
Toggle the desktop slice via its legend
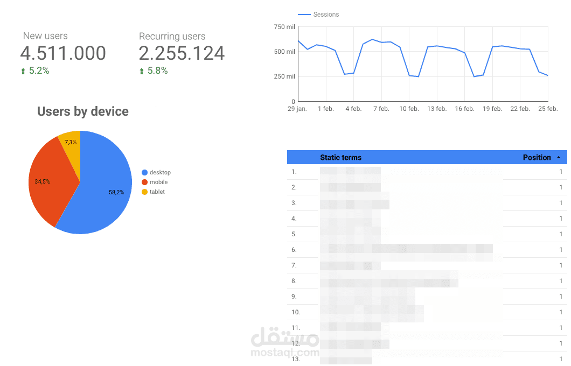tap(156, 172)
